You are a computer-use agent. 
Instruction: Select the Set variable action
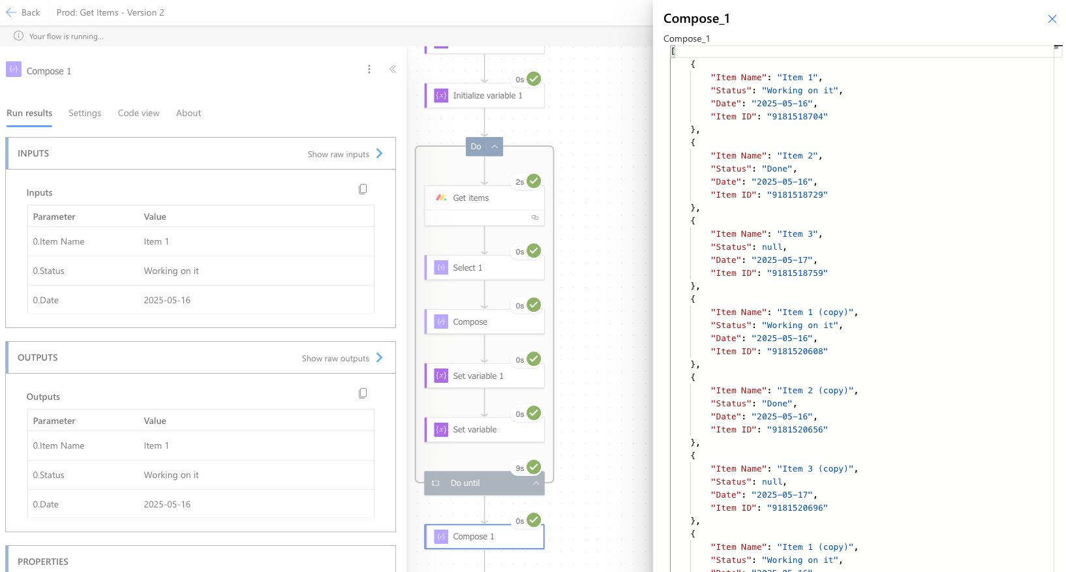(x=485, y=429)
